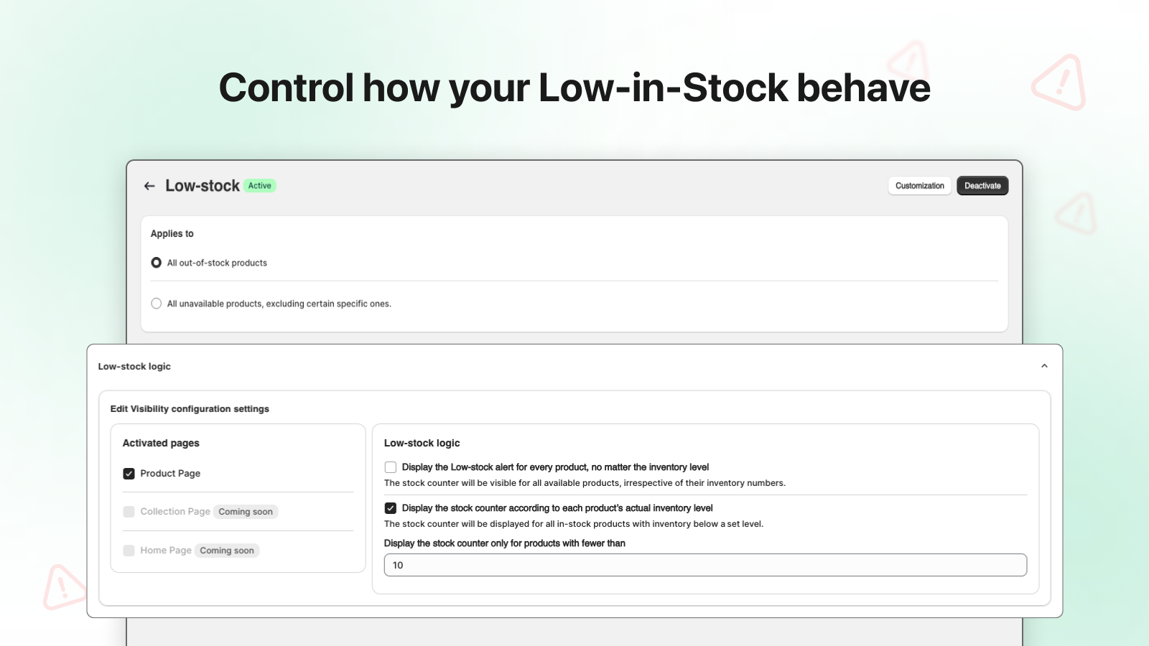This screenshot has height=646, width=1149.
Task: Choose All unavailable products excluding specific ones
Action: point(157,304)
